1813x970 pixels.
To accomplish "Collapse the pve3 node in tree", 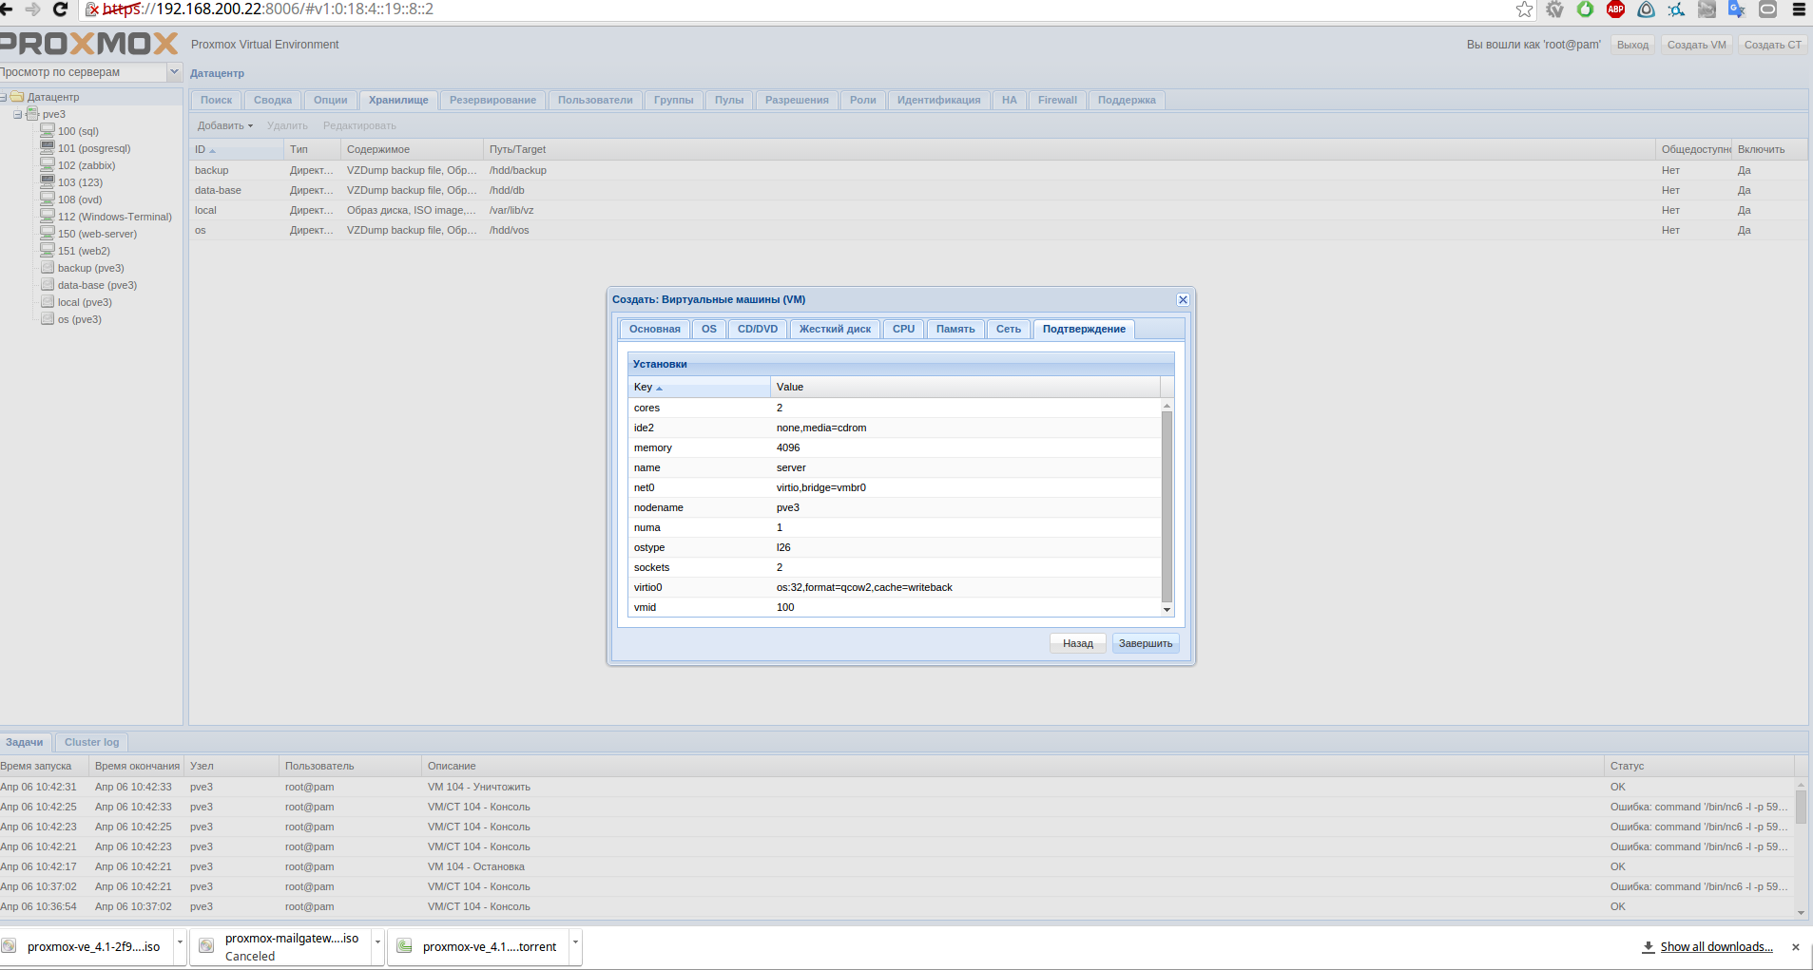I will click(18, 114).
